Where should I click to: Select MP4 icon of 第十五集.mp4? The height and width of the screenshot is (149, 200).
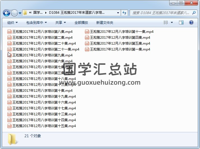tap(10, 126)
